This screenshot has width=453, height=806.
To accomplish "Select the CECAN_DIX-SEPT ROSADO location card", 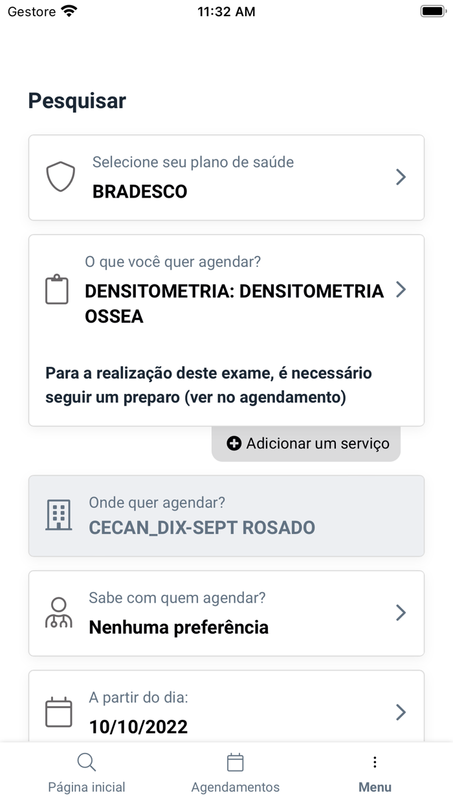I will click(x=226, y=516).
